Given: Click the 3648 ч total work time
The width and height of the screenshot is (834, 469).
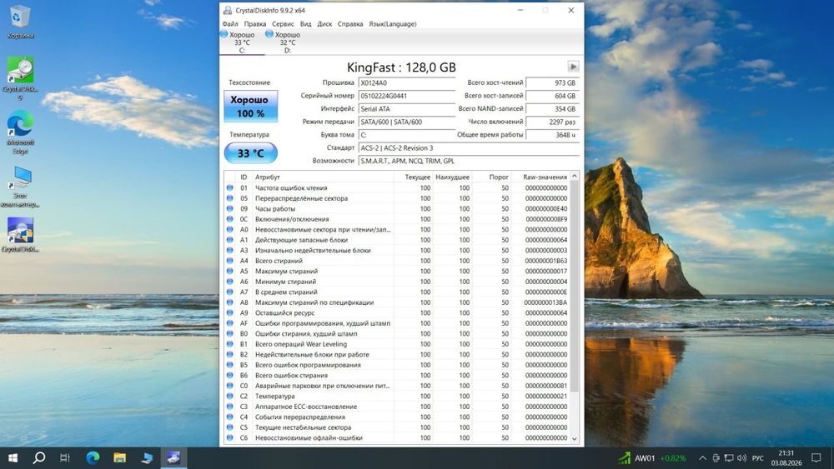Looking at the screenshot, I should (552, 135).
